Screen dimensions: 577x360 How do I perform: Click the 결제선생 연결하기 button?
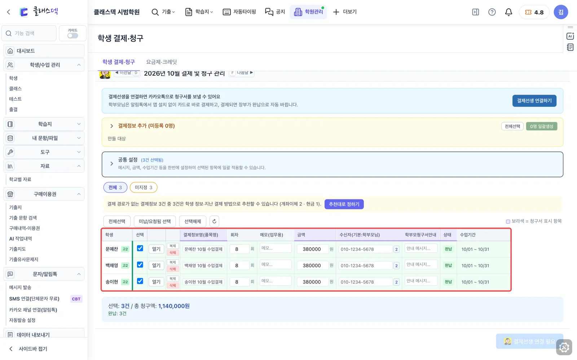click(534, 101)
